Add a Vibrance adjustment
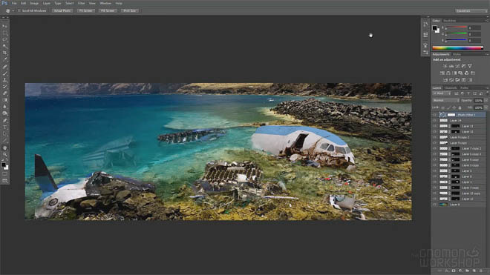Screen dimensions: 490x275 pos(470,66)
